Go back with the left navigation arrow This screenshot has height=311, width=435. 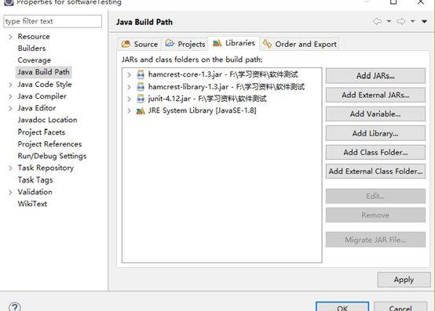point(378,21)
